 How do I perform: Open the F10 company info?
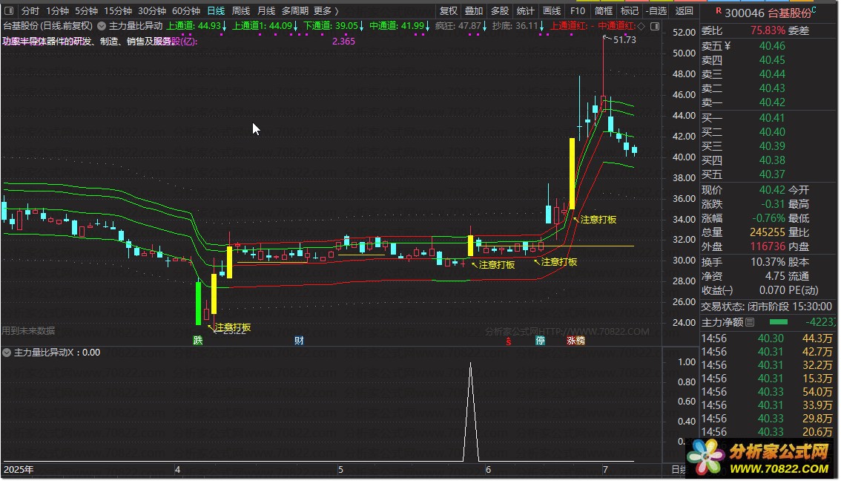578,10
